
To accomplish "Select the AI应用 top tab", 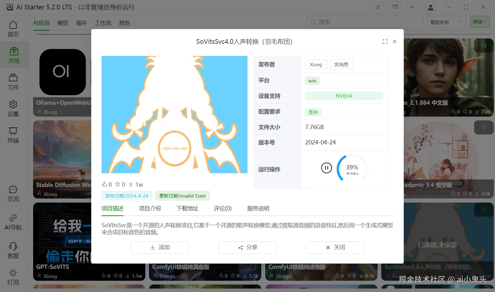I will [41, 23].
